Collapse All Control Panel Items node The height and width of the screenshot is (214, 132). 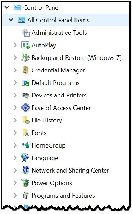point(11,20)
